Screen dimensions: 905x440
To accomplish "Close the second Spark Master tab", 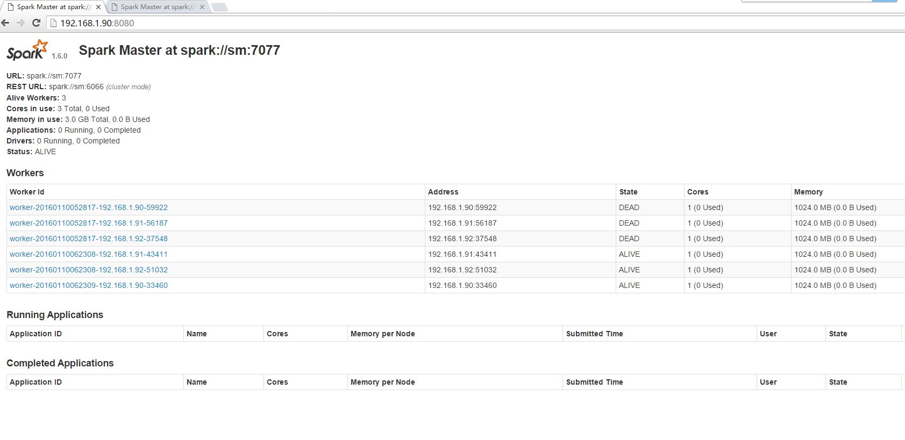I will tap(202, 7).
